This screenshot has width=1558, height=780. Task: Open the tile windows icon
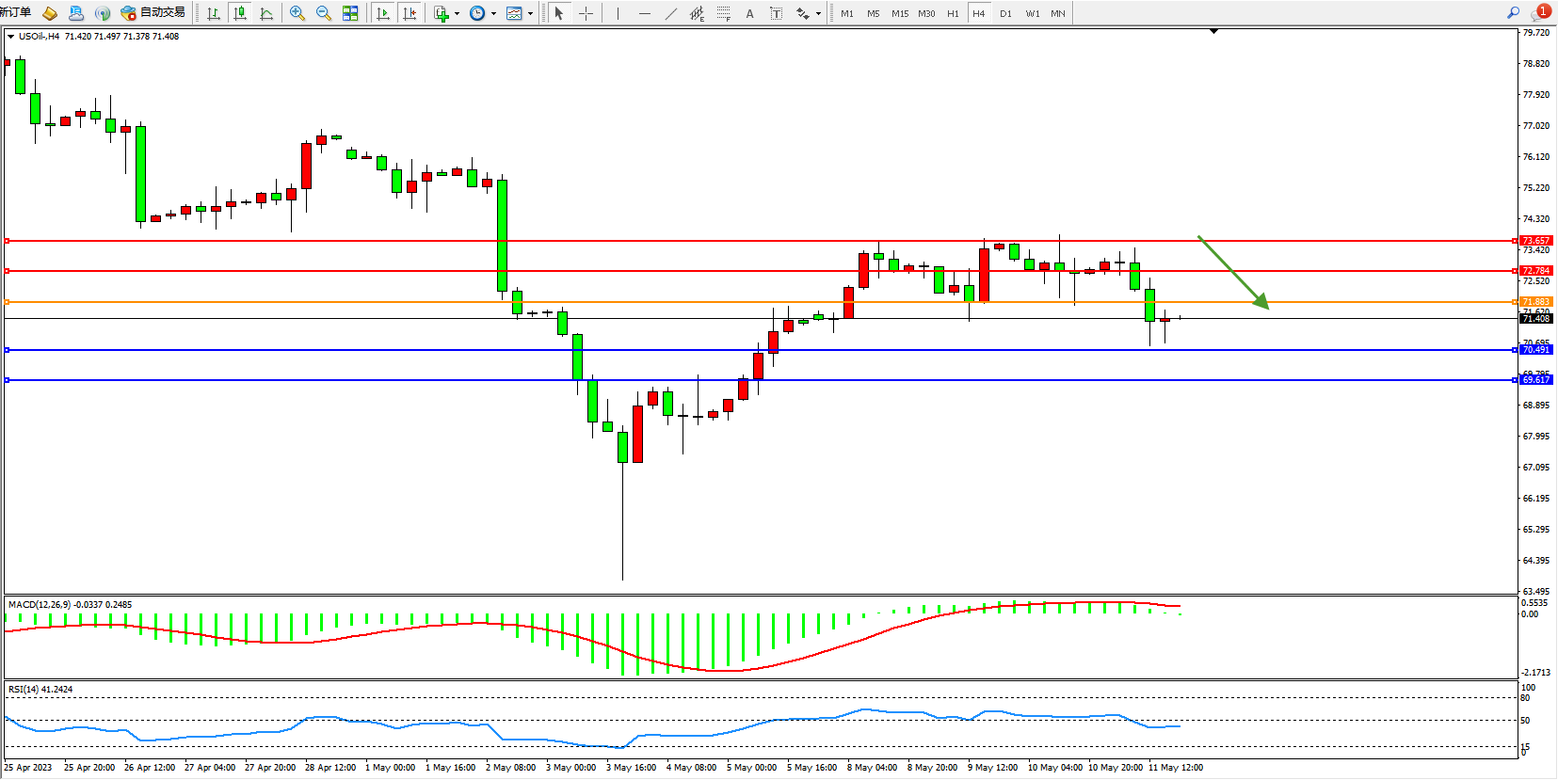click(x=350, y=13)
